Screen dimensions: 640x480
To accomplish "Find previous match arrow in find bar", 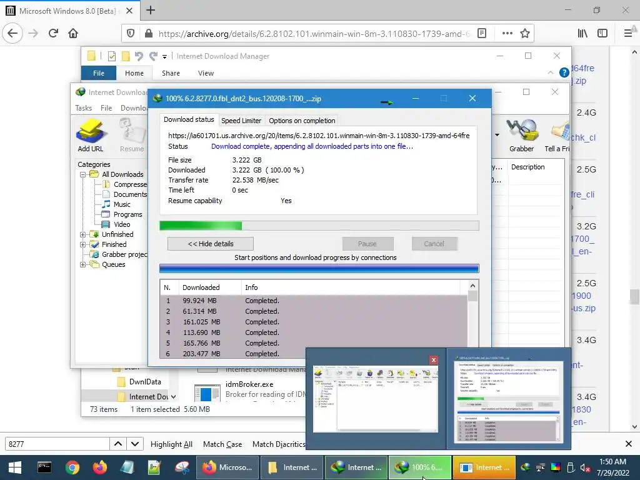I will tap(118, 444).
